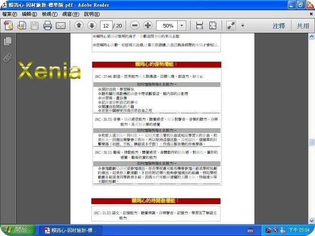Click the page number field showing 12
Screen dimensions: 315x236
106,26
